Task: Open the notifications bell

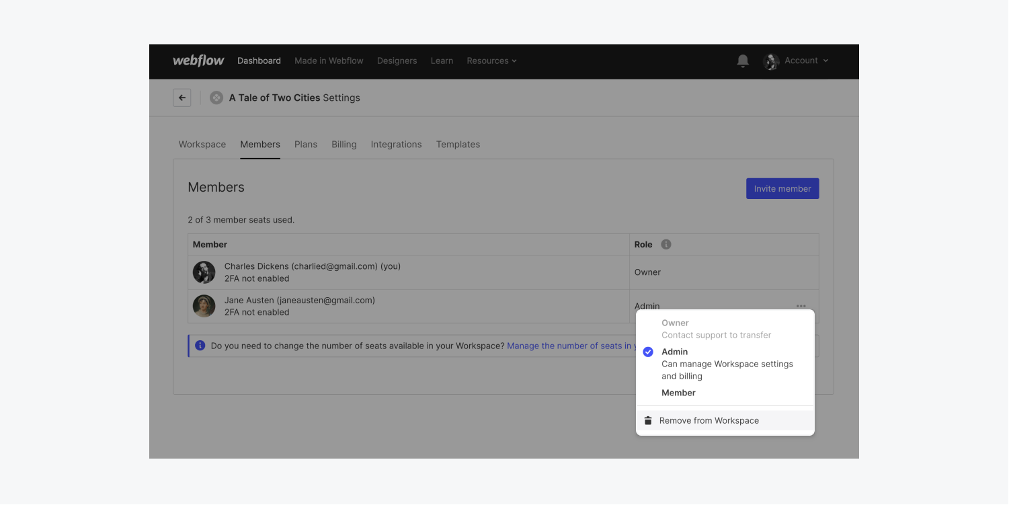Action: click(743, 61)
